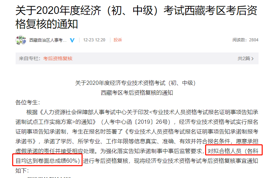The height and width of the screenshot is (178, 270).
Task: Click the red-boxed text 目均达到卷面总成绩60%)
Action: tap(48, 161)
